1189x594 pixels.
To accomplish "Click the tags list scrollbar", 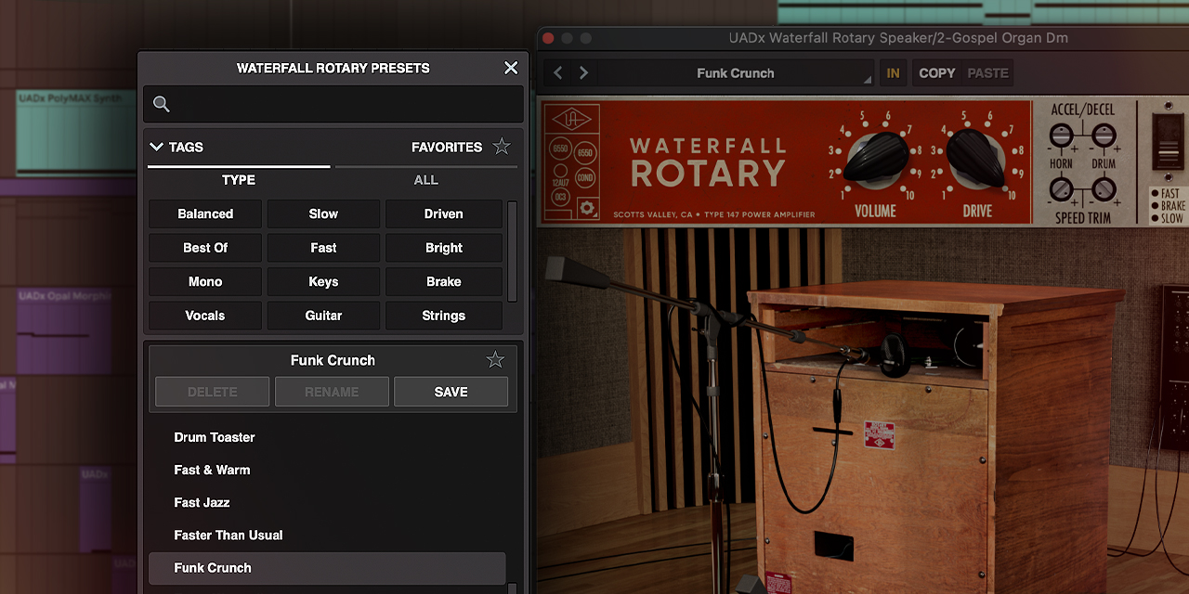I will pos(512,251).
